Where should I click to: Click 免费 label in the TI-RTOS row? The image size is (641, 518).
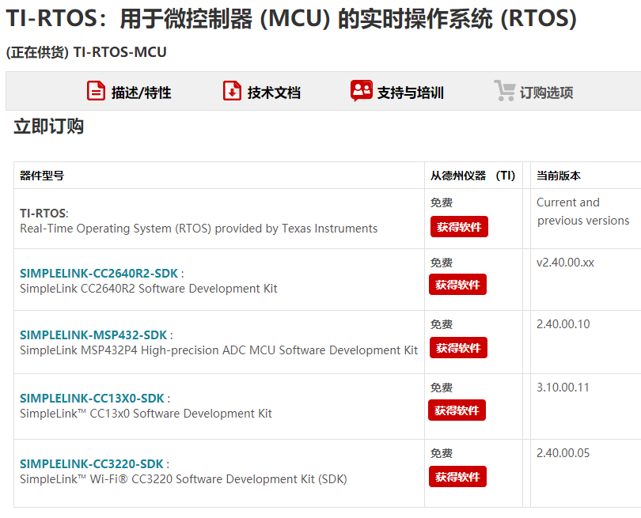click(442, 202)
